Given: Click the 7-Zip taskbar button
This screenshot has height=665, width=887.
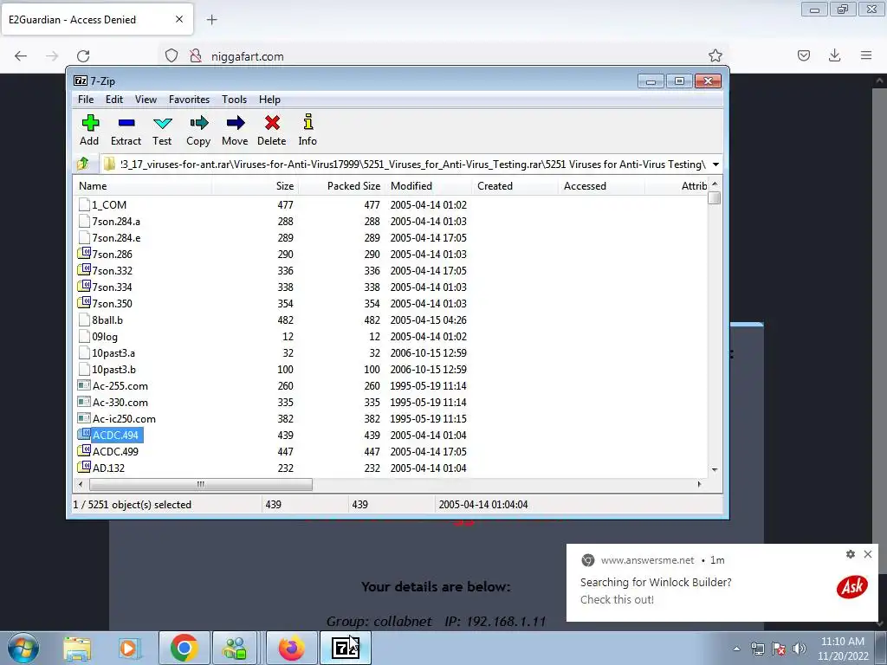Looking at the screenshot, I should tap(345, 648).
